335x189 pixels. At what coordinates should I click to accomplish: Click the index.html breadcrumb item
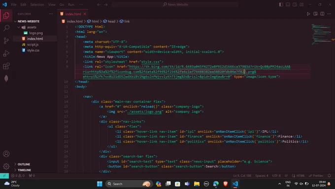pyautogui.click(x=72, y=21)
